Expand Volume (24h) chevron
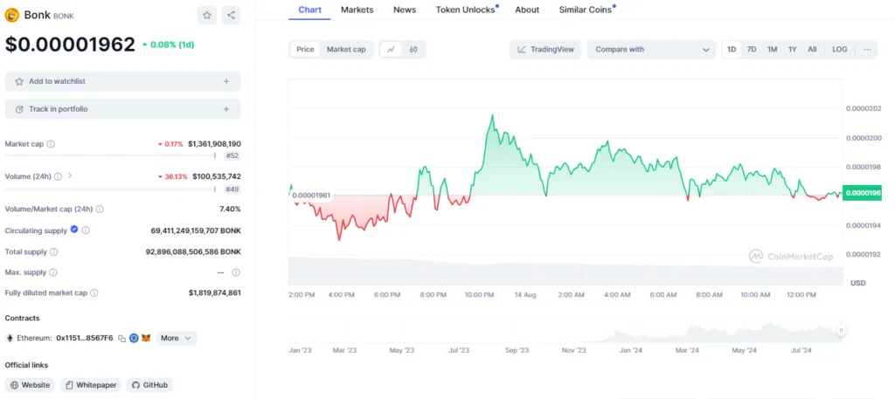The width and height of the screenshot is (895, 399). 70,175
